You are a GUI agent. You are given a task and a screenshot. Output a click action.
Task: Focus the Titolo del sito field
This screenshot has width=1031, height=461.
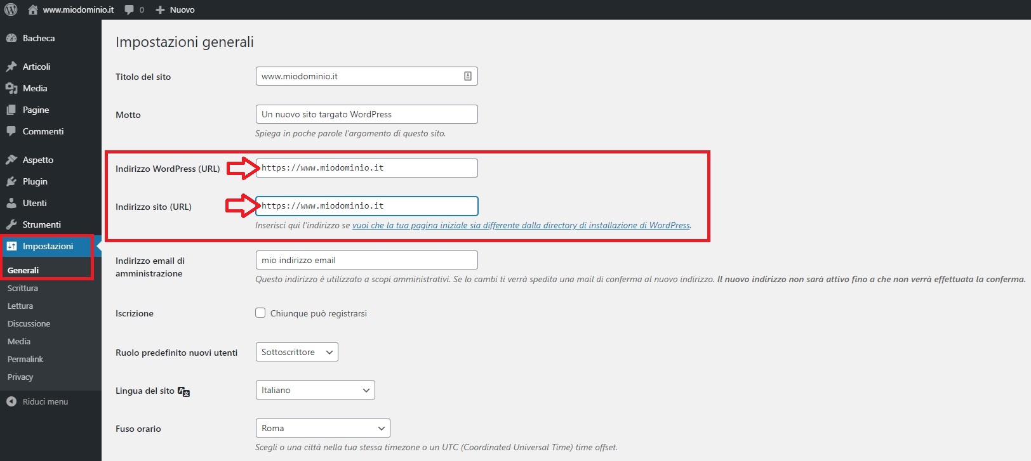[x=366, y=76]
